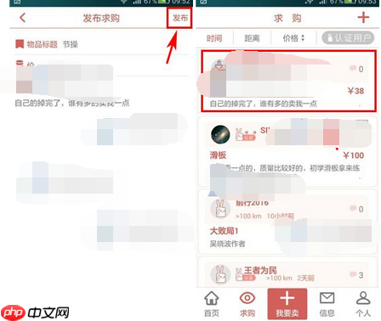This screenshot has width=381, height=321.
Task: Open rabbit avatar on 大败局1 listing
Action: (220, 209)
